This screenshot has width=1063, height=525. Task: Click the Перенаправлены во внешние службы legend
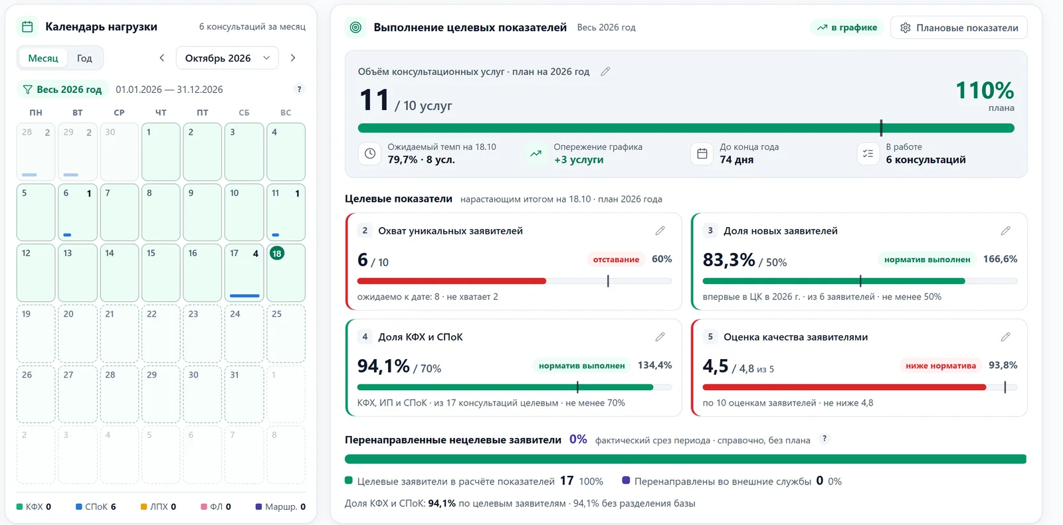(x=731, y=481)
